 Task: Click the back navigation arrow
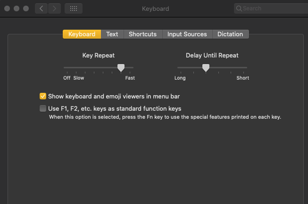(x=41, y=8)
